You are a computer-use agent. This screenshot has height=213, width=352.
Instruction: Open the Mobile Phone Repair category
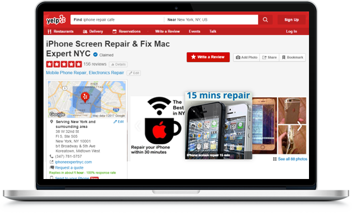pos(66,72)
